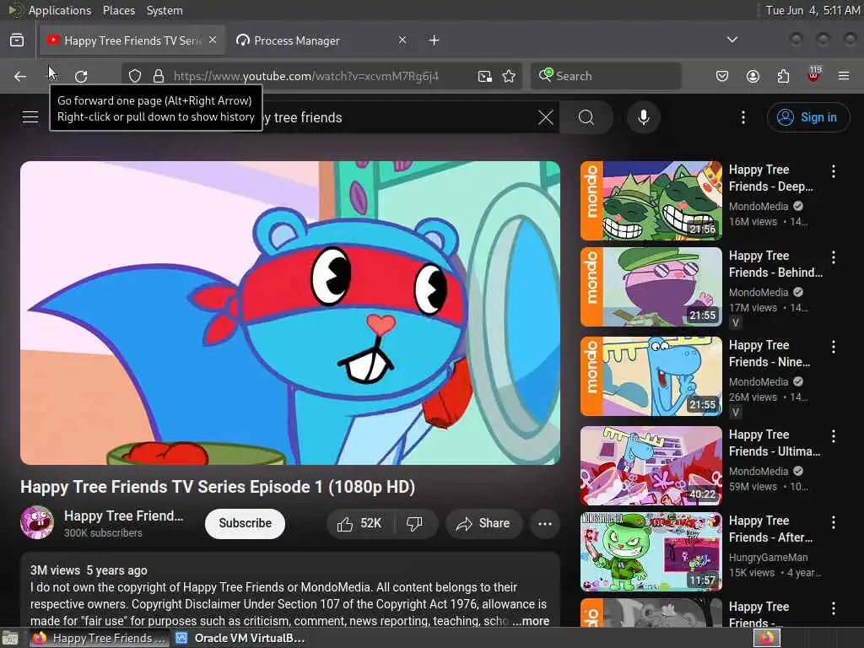The width and height of the screenshot is (864, 648).
Task: Click the 3M views 5 years ago text
Action: coord(89,570)
